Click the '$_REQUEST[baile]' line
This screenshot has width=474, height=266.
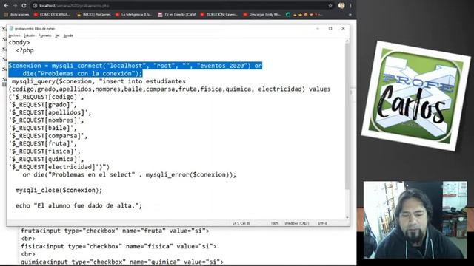[x=43, y=128]
